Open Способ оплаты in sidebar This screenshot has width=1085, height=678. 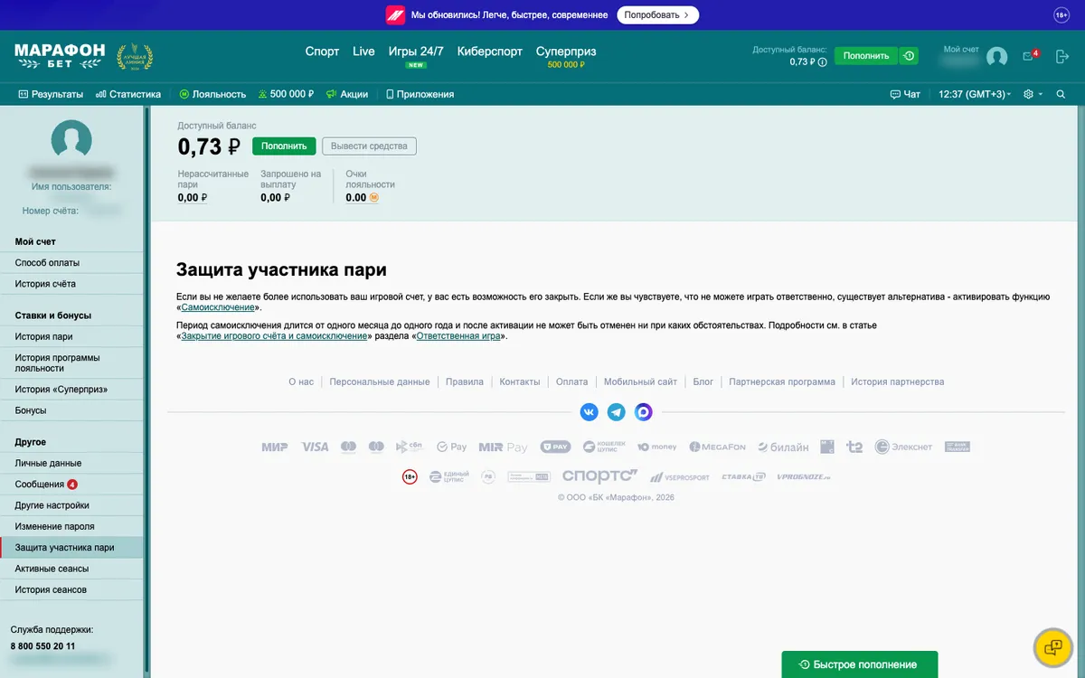click(71, 263)
